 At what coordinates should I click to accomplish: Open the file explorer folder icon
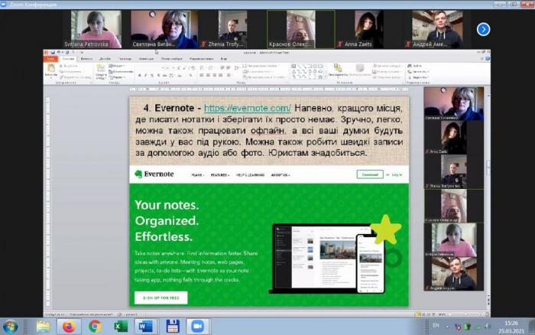44,326
